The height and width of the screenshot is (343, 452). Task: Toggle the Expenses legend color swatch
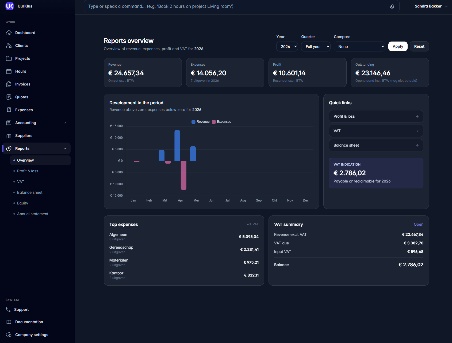click(214, 122)
